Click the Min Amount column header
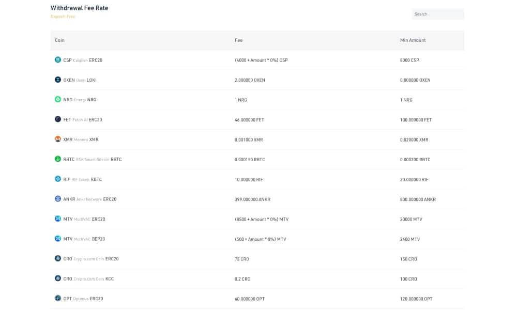The height and width of the screenshot is (310, 517). (x=413, y=40)
